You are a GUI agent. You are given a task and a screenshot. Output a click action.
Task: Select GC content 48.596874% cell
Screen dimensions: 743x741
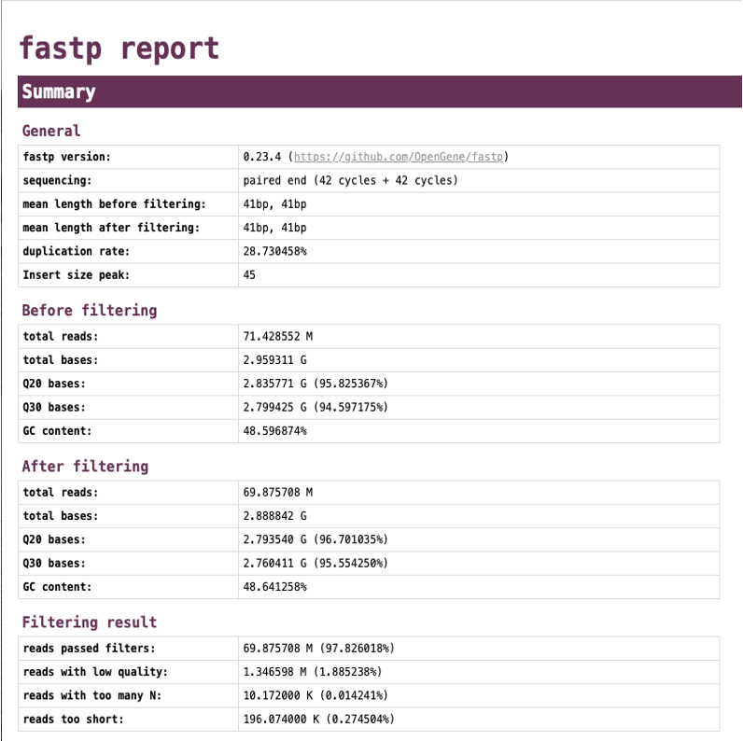point(479,431)
